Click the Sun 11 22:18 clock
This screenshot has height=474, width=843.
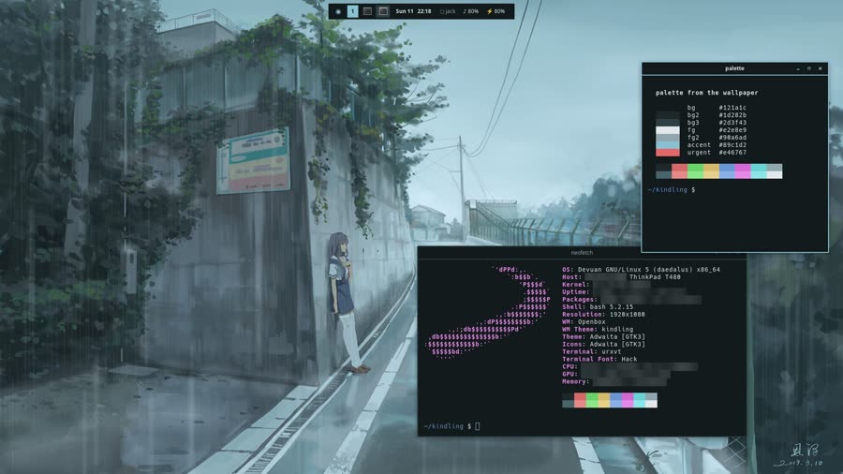click(x=413, y=11)
